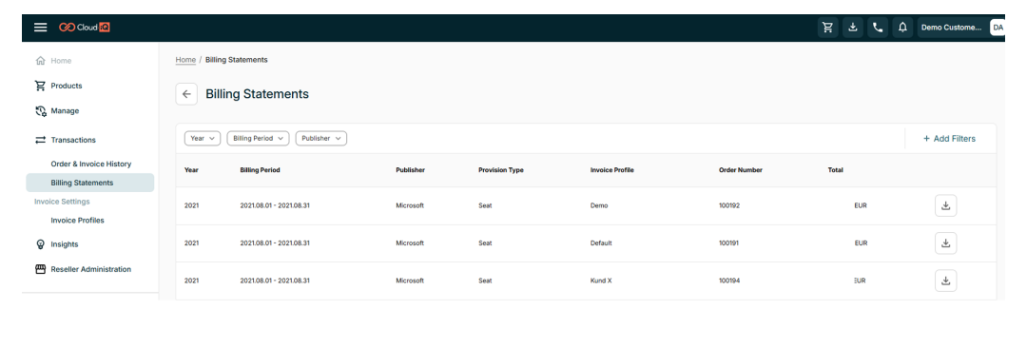Click the Home breadcrumb link
Viewport: 1027px width, 349px height.
pyautogui.click(x=185, y=60)
